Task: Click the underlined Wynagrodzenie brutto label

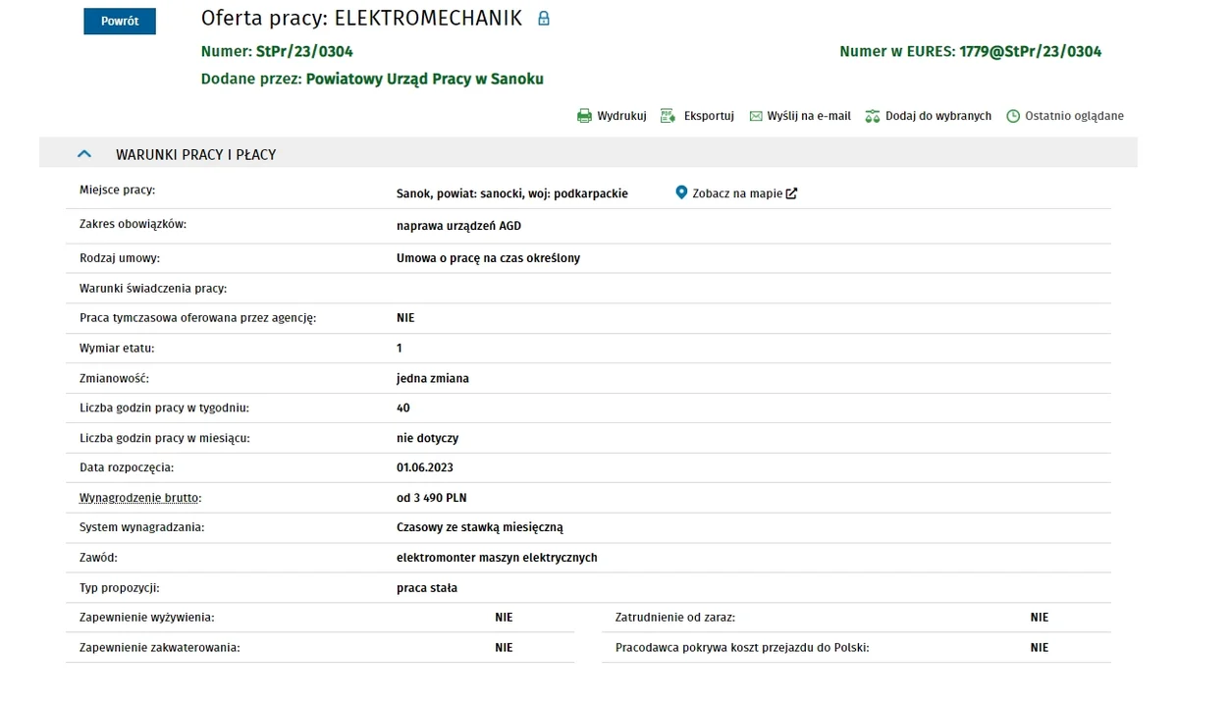Action: point(140,498)
